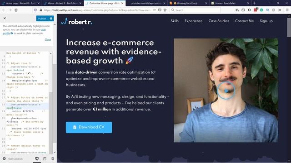291x163 pixels.
Task: Click the tracking protection shield icon
Action: [x=35, y=10]
